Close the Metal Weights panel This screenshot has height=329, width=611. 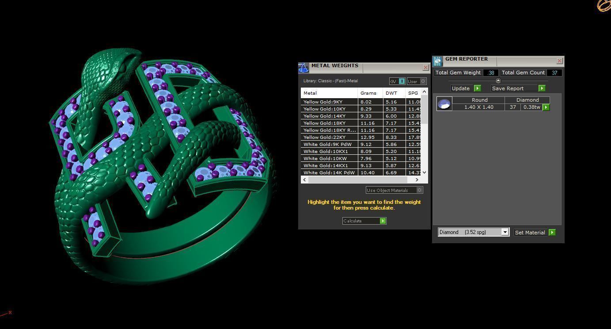425,68
